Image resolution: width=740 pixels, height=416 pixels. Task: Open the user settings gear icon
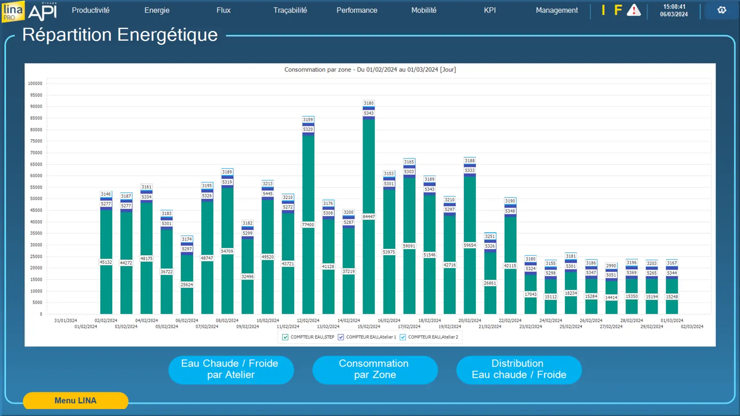721,10
